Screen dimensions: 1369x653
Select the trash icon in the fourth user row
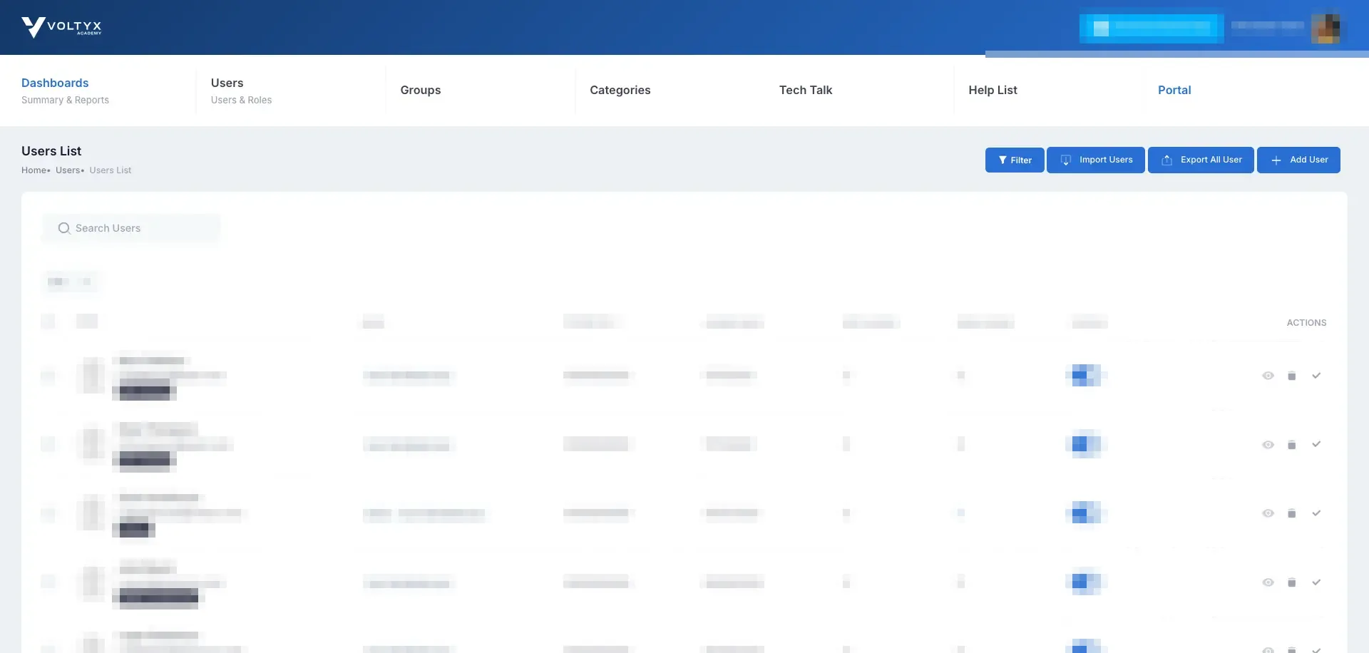[1291, 582]
